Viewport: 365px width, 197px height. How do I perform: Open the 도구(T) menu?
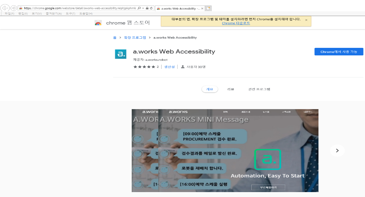coord(70,13)
